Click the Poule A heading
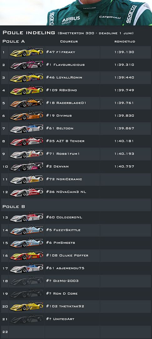The width and height of the screenshot is (152, 339). (x=13, y=41)
